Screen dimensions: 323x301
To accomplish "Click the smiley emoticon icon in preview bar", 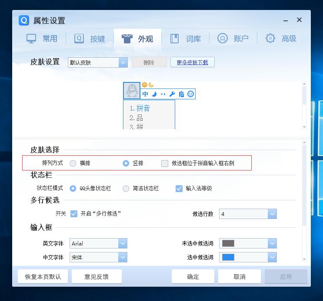I will pos(190,94).
